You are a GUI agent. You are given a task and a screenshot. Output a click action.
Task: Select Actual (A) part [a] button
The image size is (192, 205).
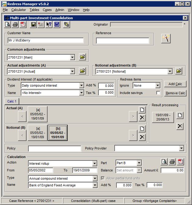[37, 114]
